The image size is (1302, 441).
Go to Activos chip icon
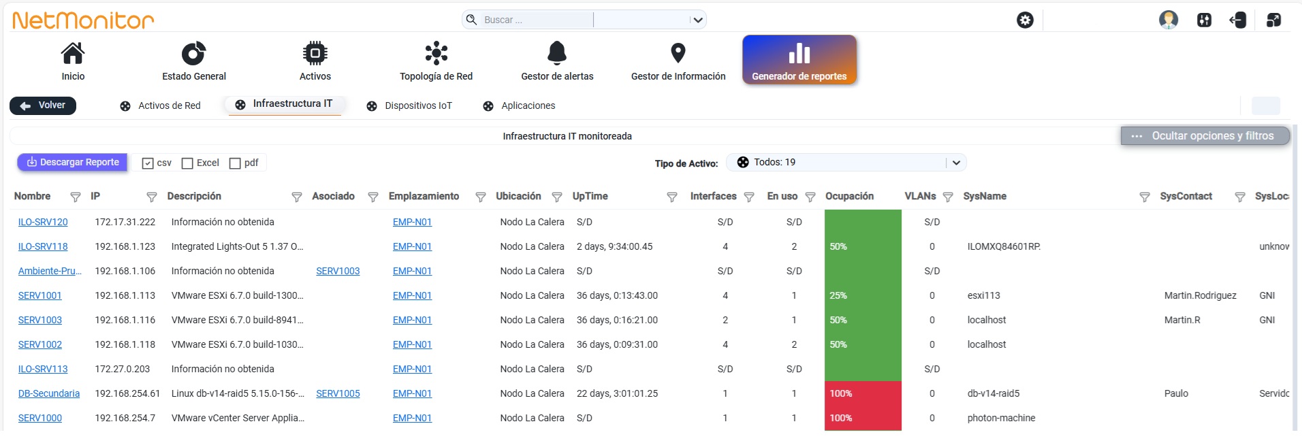[x=315, y=53]
